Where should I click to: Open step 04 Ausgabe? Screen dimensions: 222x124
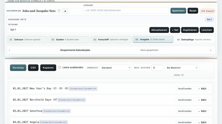pyautogui.click(x=153, y=39)
